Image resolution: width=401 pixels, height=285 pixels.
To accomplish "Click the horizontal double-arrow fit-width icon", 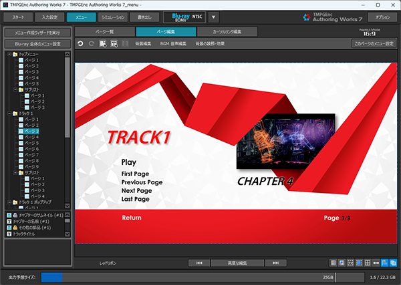I will (x=376, y=263).
